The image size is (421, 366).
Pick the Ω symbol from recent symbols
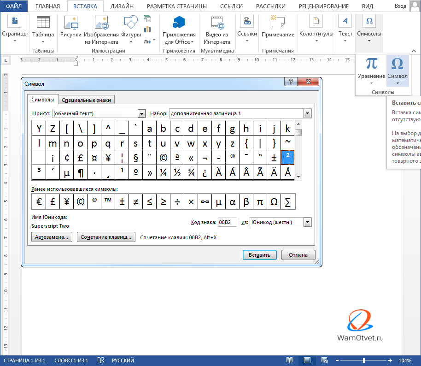[274, 201]
